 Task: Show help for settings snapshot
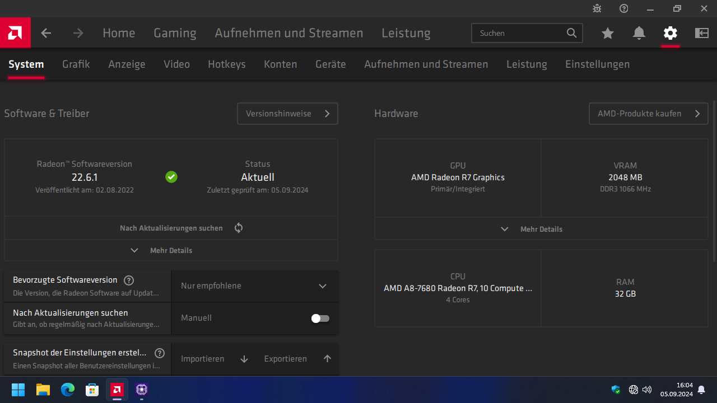(x=160, y=353)
